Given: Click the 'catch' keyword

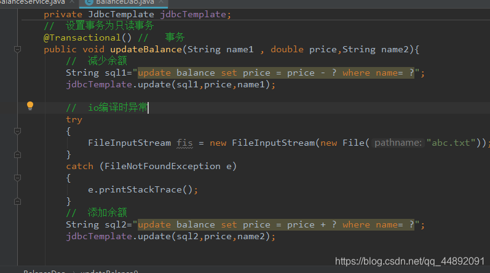Looking at the screenshot, I should pyautogui.click(x=80, y=166).
